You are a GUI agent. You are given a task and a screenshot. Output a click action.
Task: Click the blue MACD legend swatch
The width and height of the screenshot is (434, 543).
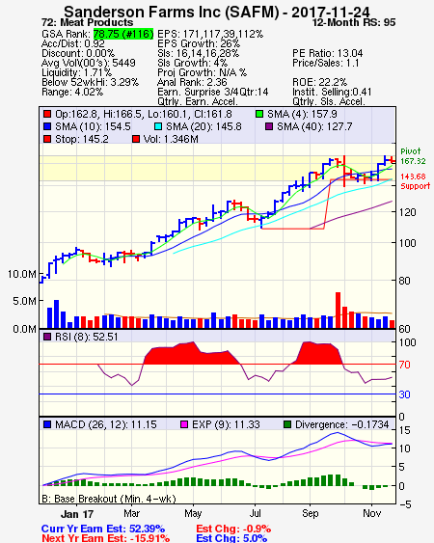tap(47, 424)
